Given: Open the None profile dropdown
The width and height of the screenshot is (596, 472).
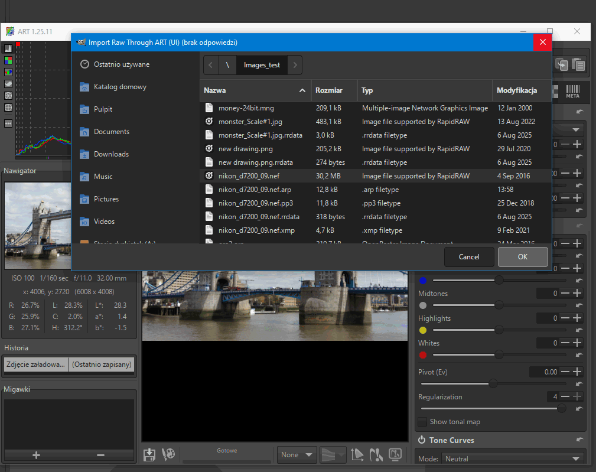Looking at the screenshot, I should click(297, 455).
